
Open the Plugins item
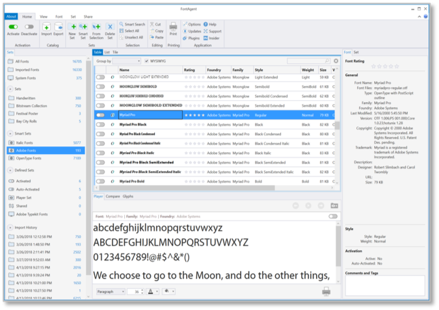(x=191, y=38)
